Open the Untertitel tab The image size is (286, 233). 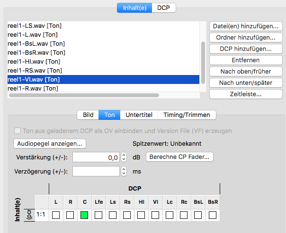click(139, 115)
